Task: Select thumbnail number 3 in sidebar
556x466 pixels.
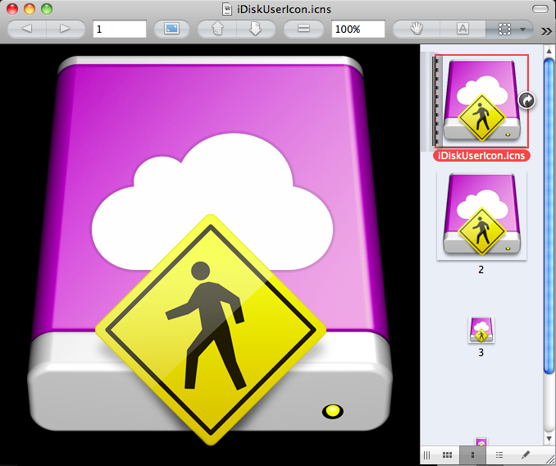Action: tap(481, 330)
